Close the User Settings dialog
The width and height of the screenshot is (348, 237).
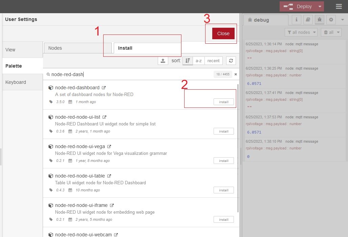(x=223, y=33)
